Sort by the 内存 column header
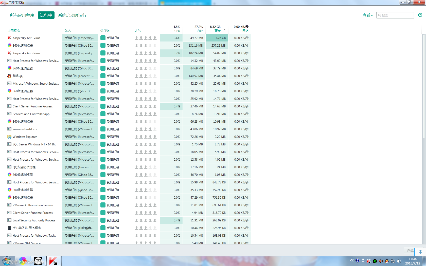 coord(200,31)
